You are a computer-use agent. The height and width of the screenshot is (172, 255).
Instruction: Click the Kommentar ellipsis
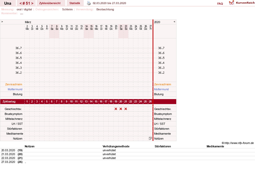click(x=22, y=13)
